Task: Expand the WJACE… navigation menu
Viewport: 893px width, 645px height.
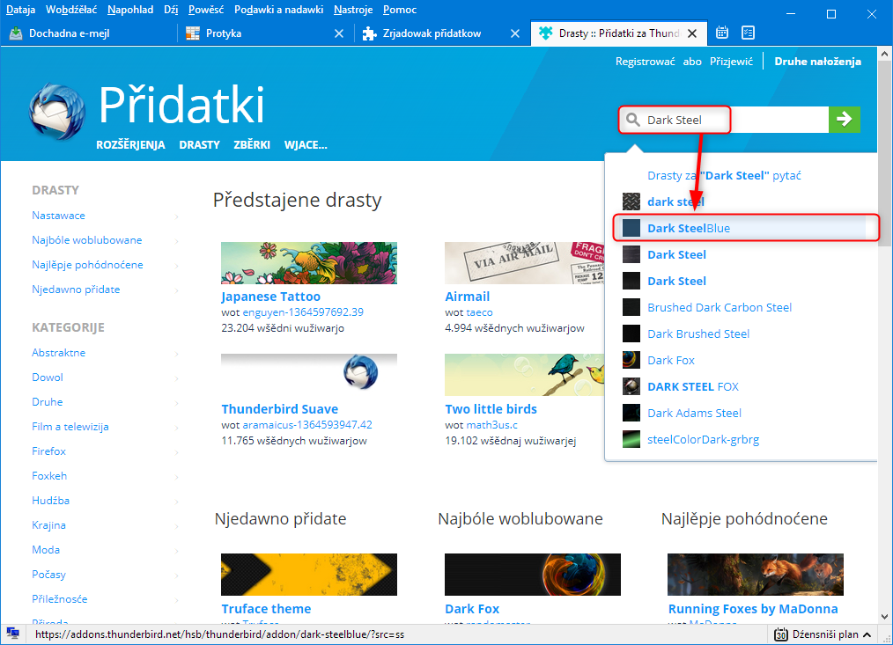Action: 306,144
